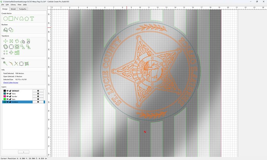Choose the Move transform tool
This screenshot has height=160, width=267.
[5, 41]
